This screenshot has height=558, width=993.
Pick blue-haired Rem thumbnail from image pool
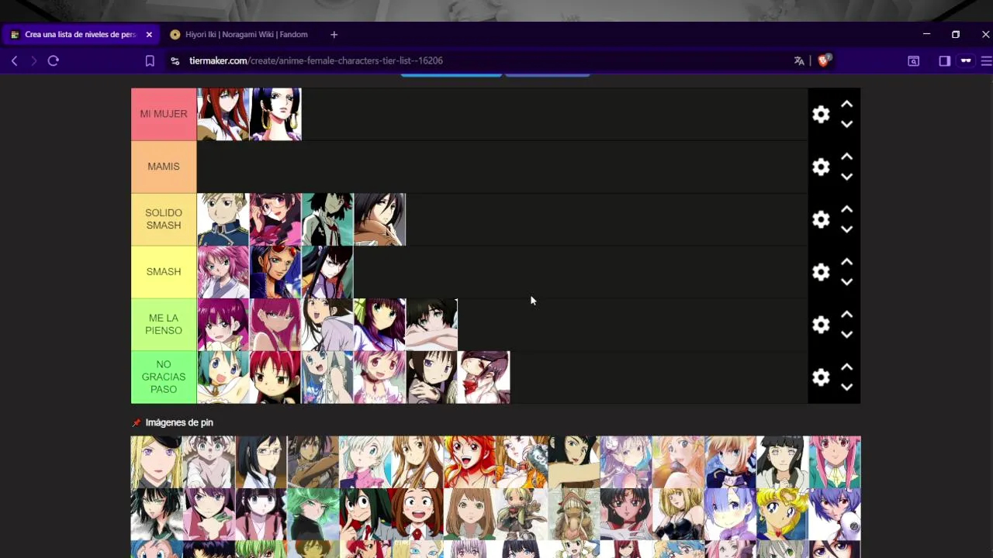(x=730, y=514)
